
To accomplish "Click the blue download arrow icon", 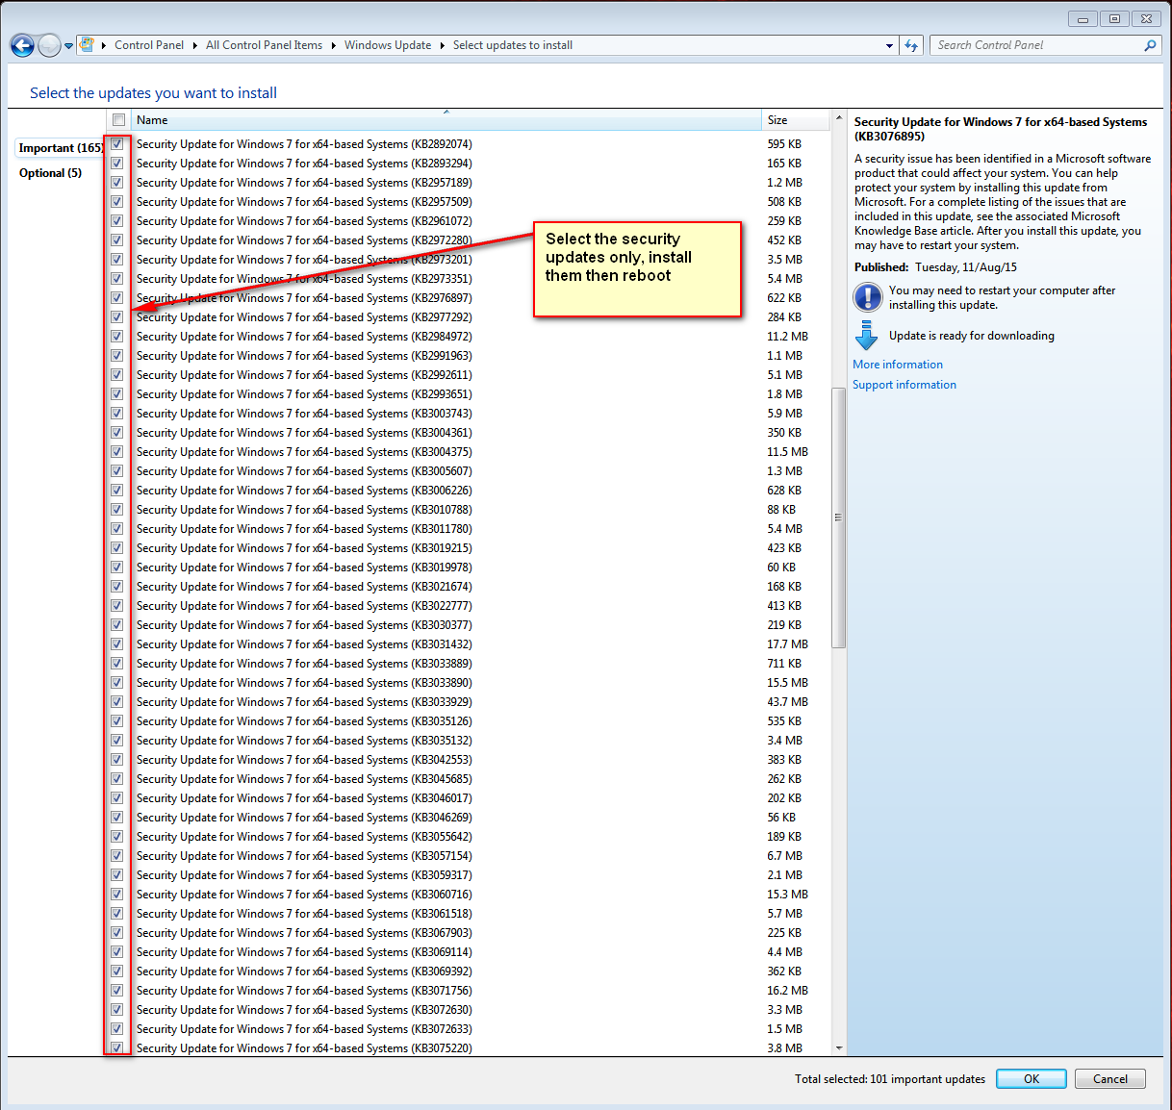I will tap(866, 336).
